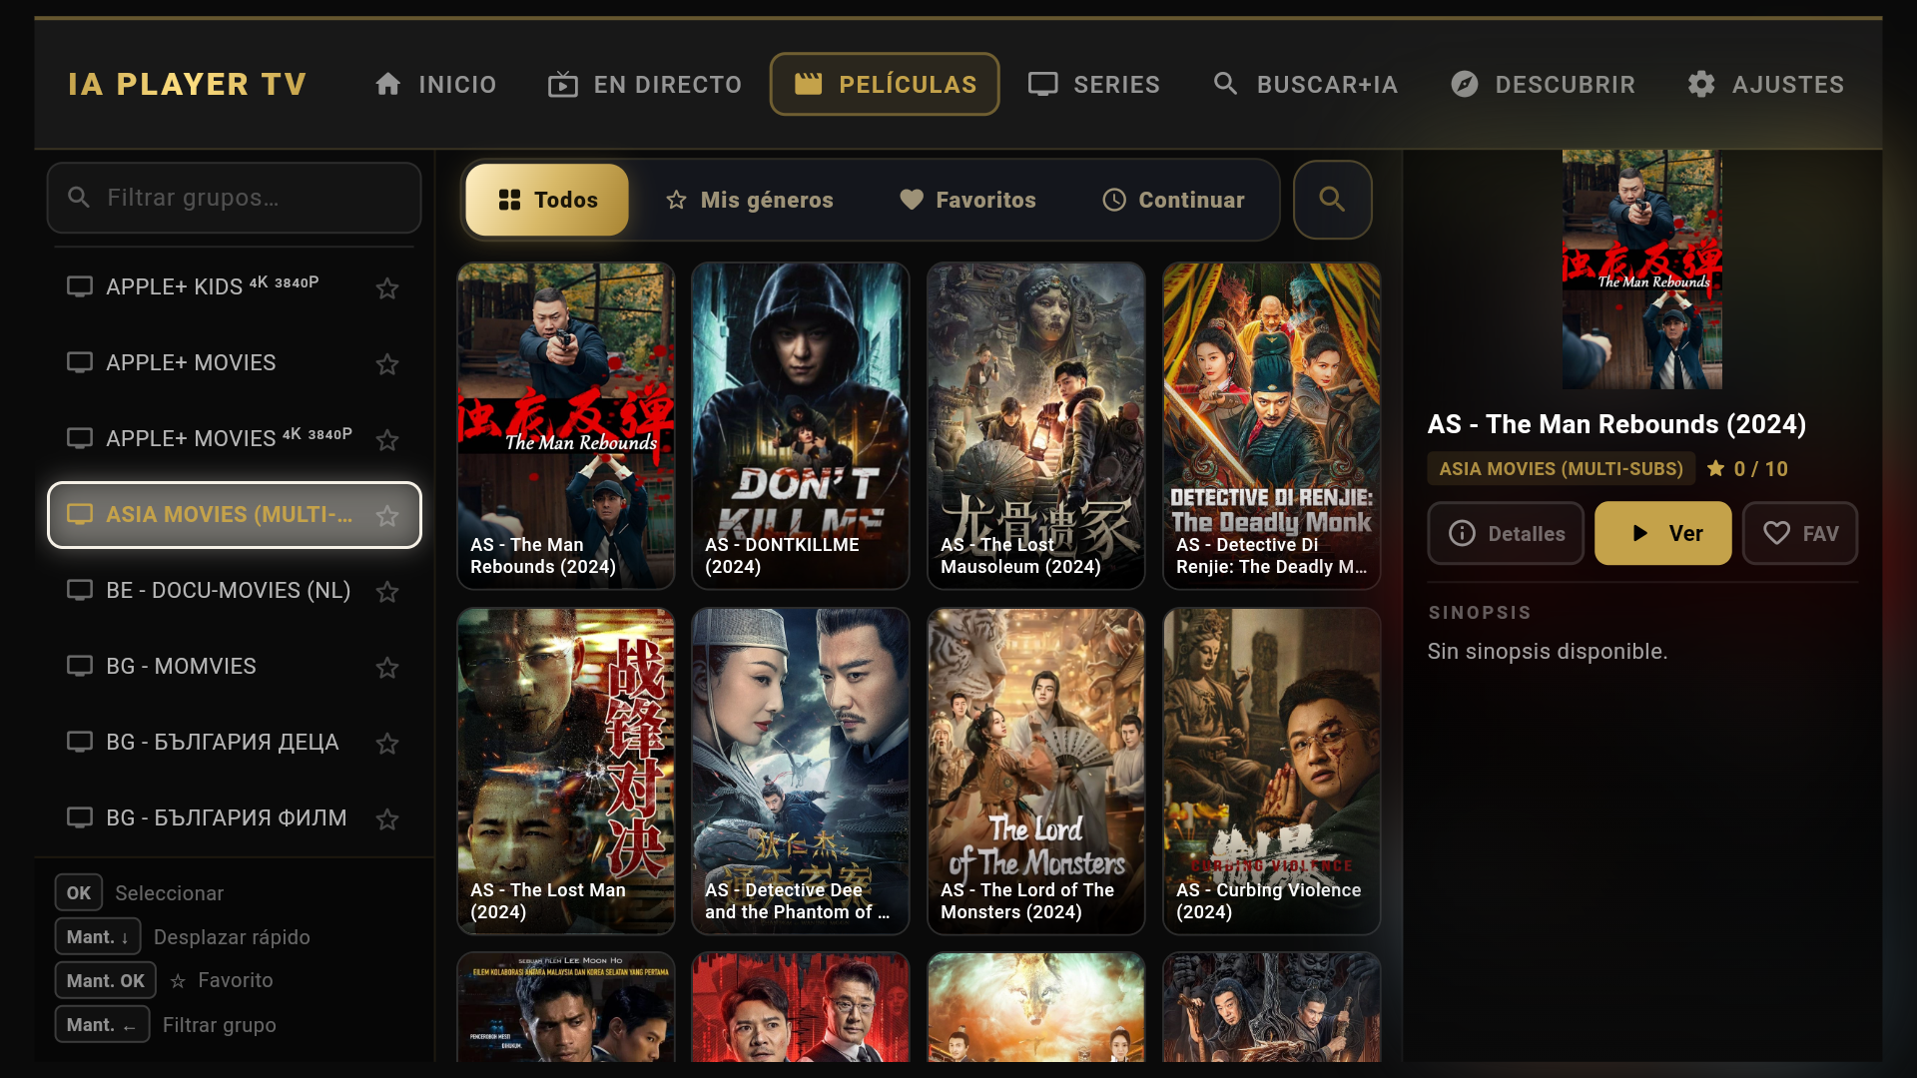
Task: Click the Mant. OK Favorito key
Action: (106, 981)
